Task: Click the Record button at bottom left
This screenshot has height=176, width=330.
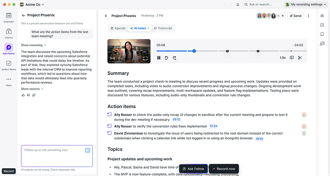Action: click(9, 171)
